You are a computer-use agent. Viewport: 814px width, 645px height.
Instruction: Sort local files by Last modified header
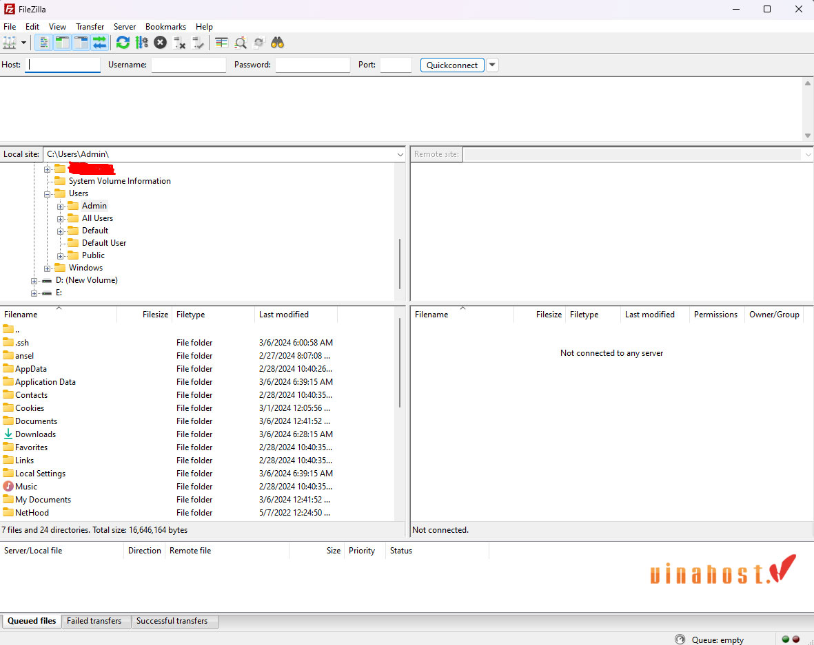[x=296, y=315]
